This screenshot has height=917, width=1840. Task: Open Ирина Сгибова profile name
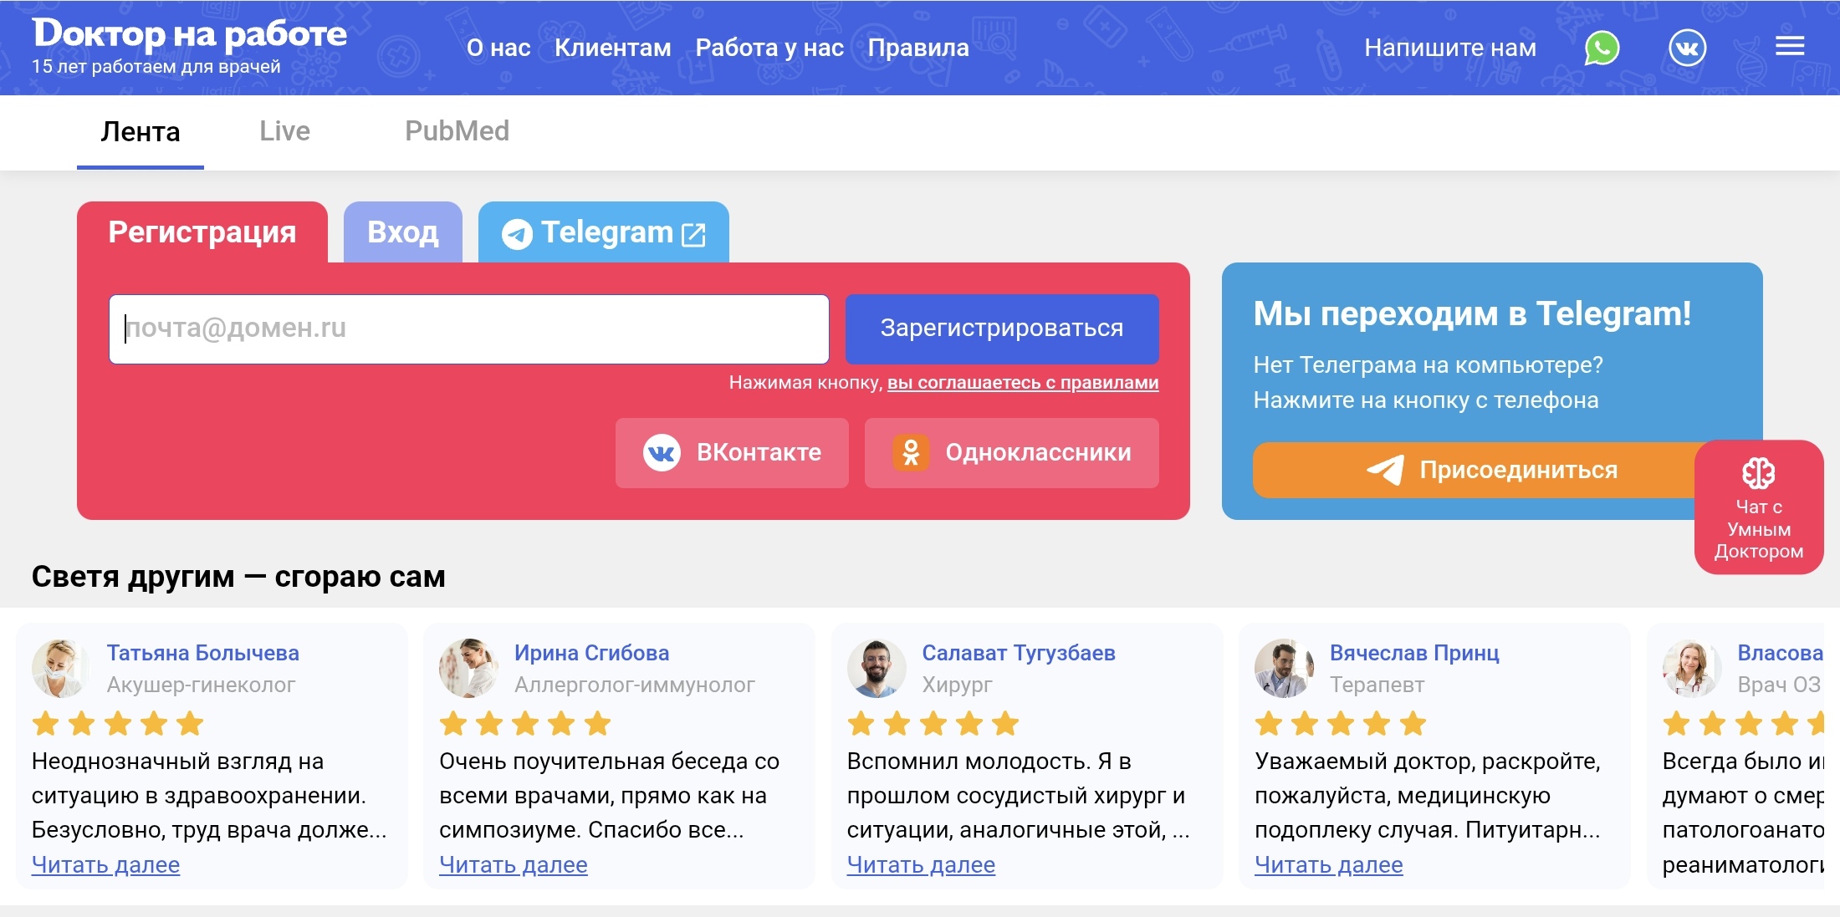tap(591, 653)
